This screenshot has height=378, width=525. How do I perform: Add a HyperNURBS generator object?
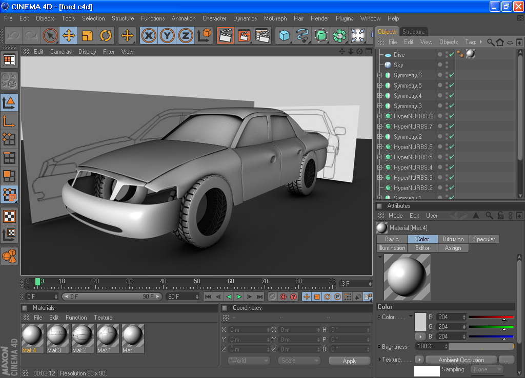(x=321, y=35)
